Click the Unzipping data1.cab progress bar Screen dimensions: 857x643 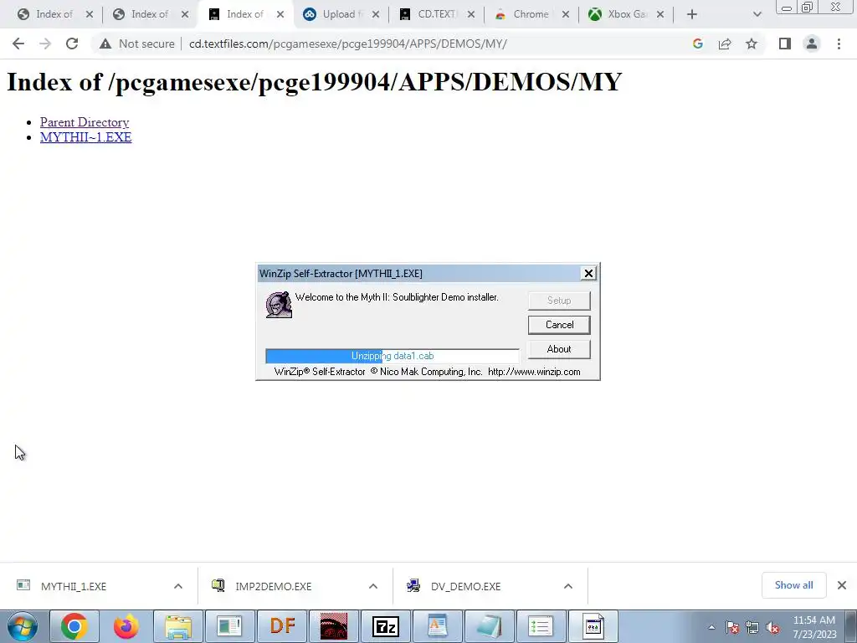[x=393, y=356]
